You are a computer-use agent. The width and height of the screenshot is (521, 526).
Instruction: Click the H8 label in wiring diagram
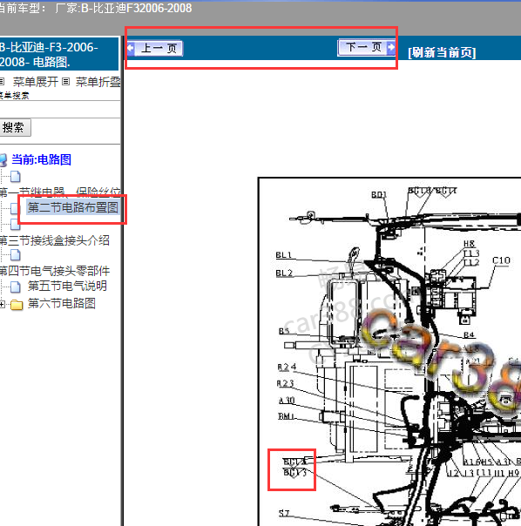(469, 243)
